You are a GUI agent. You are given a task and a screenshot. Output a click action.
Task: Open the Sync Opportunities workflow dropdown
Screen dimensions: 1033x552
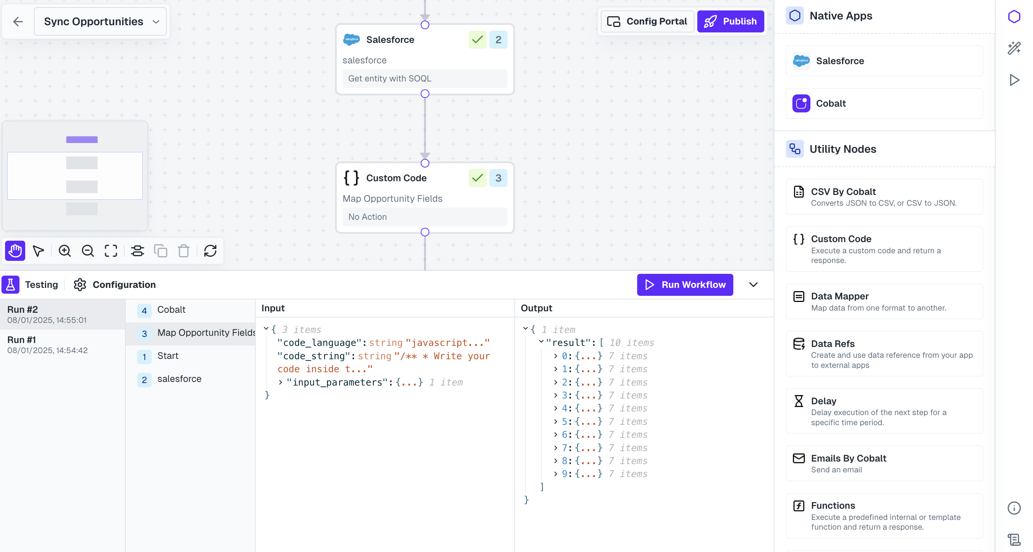pyautogui.click(x=100, y=22)
